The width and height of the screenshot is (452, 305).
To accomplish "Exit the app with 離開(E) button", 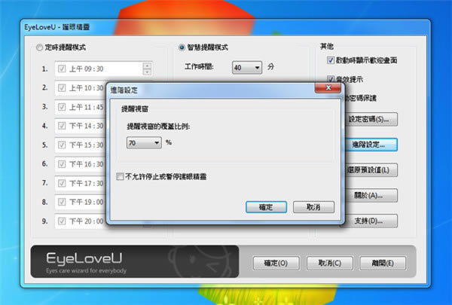I will tap(383, 263).
